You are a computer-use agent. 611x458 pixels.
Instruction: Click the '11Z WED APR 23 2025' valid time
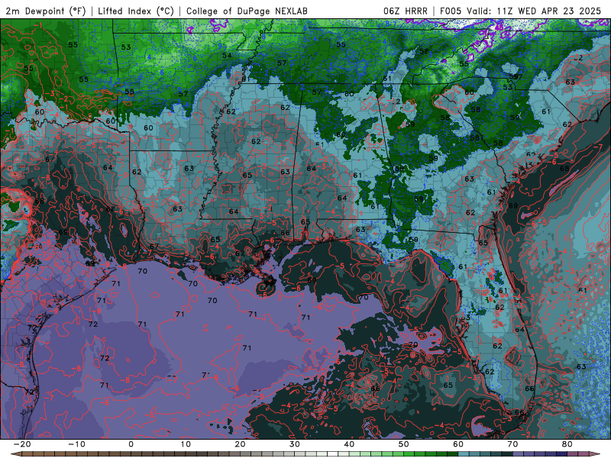coord(549,11)
